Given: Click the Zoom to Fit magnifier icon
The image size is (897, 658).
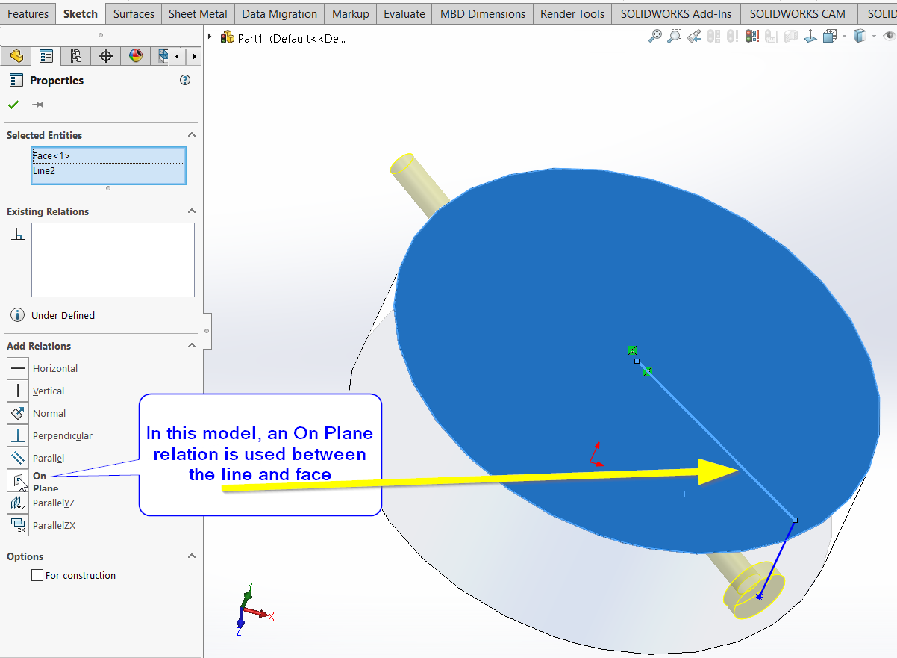Looking at the screenshot, I should 655,36.
